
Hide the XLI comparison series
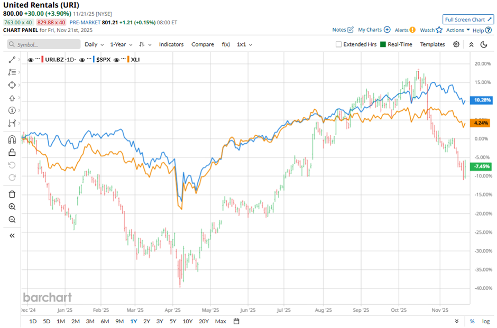click(116, 60)
